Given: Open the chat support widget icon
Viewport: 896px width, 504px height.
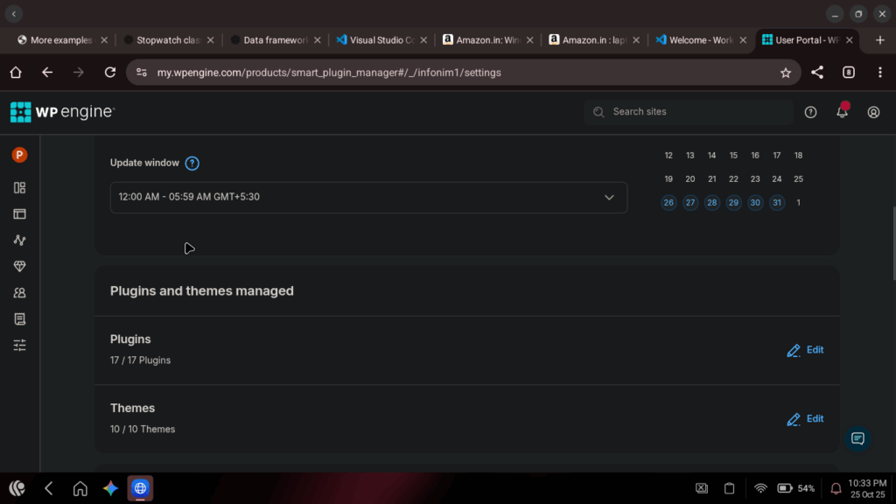Looking at the screenshot, I should (857, 438).
